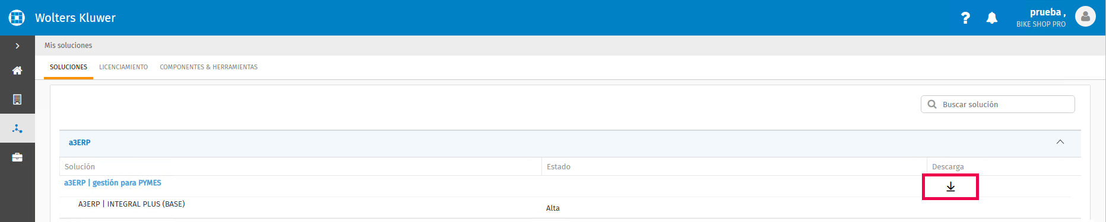1106x222 pixels.
Task: Collapse the a3ERP section chevron
Action: [1060, 142]
